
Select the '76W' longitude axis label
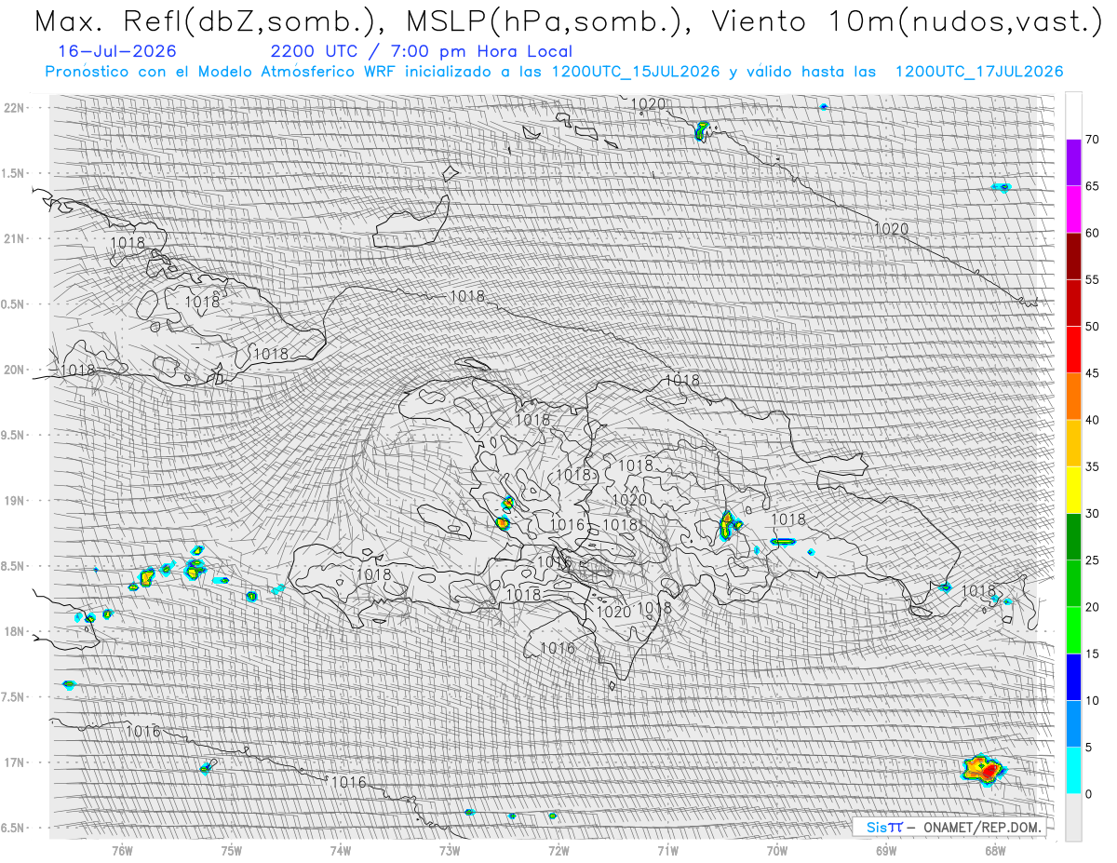coord(122,850)
